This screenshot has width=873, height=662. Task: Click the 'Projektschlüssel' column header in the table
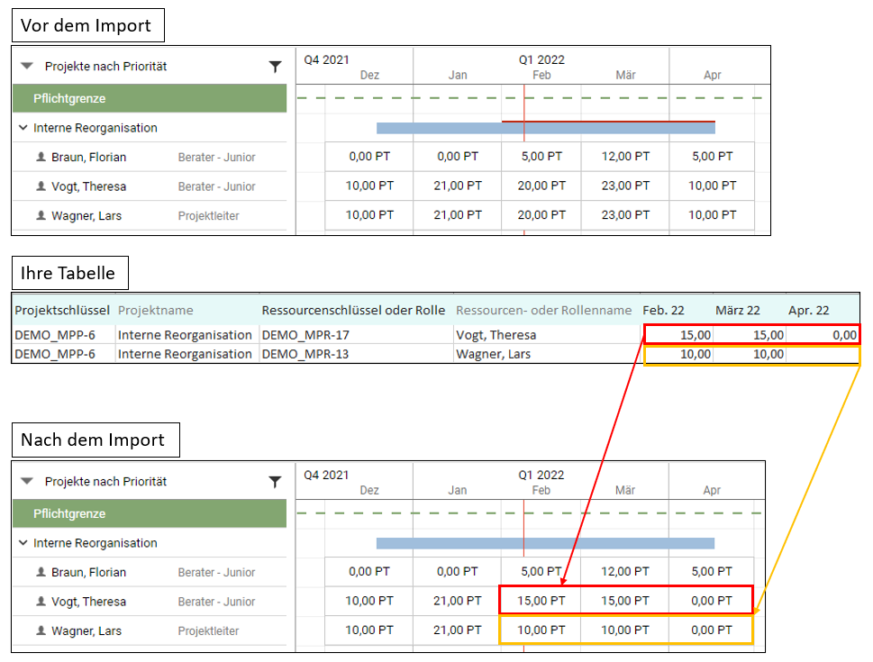[x=62, y=310]
